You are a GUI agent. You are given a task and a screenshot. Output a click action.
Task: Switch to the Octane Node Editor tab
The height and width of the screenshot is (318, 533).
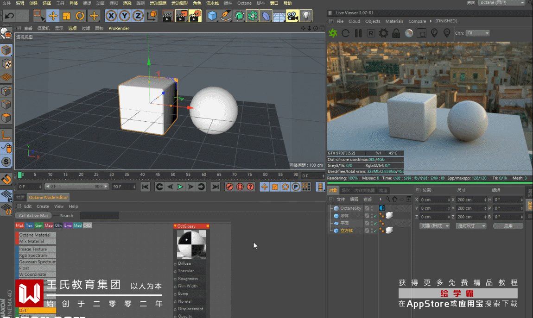(x=48, y=198)
